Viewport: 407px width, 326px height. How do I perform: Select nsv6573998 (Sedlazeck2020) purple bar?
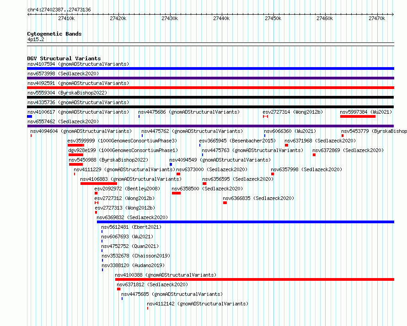tap(210, 78)
